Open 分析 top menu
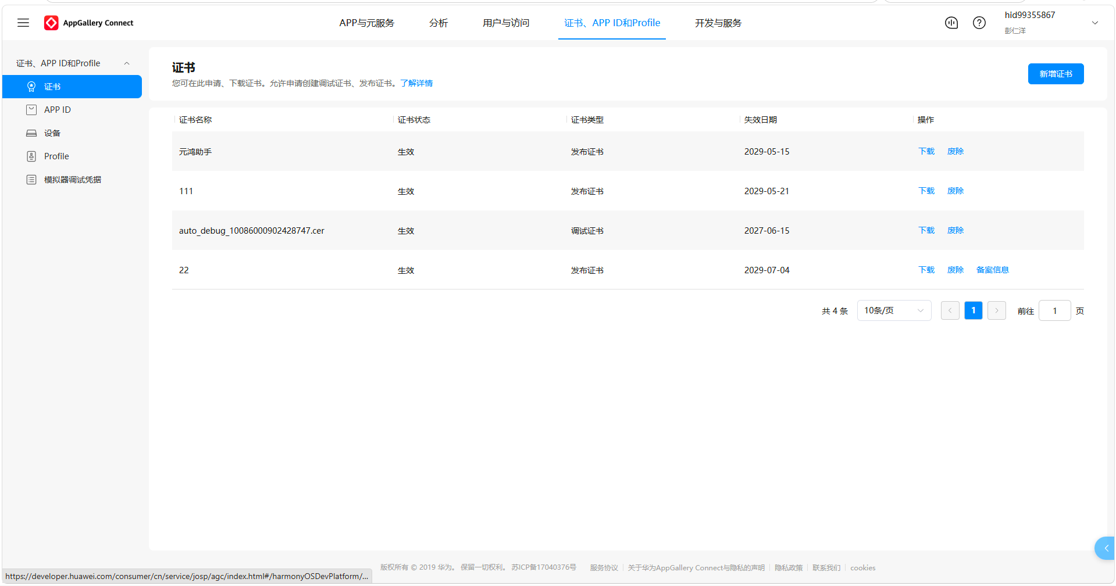Screen dimensions: 1116x586 point(438,23)
